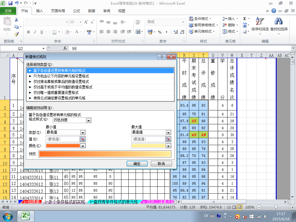Screen dimensions: 296x222
Task: Switch to the 页面布局 Page Layout tab
Action: coord(58,11)
